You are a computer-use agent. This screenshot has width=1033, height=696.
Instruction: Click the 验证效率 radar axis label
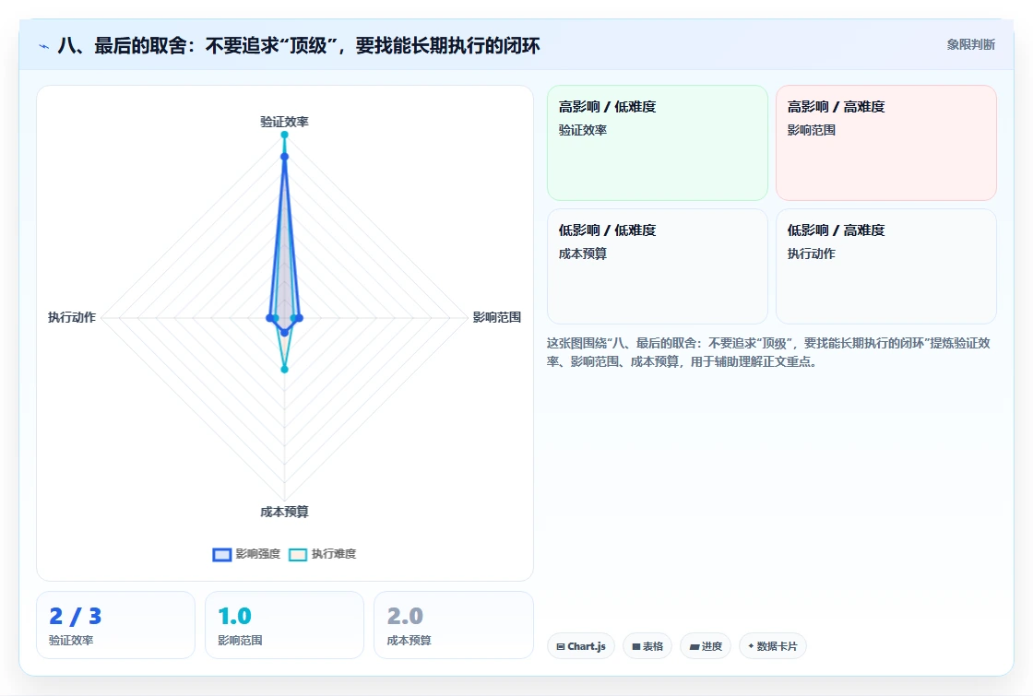pos(284,122)
